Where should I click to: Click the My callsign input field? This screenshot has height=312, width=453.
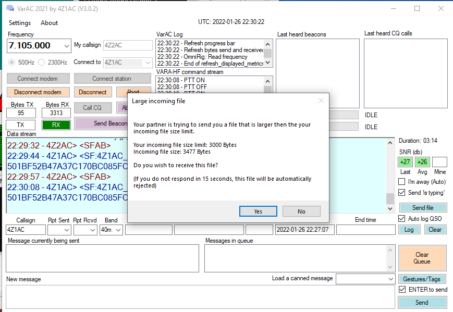(128, 45)
